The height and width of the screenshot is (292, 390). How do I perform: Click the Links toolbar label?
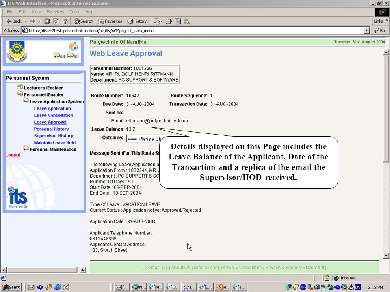(378, 21)
